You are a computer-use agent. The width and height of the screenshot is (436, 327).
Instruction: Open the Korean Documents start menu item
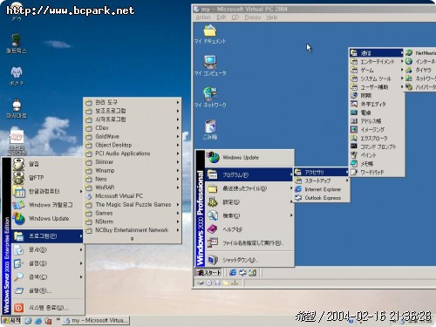[48, 249]
